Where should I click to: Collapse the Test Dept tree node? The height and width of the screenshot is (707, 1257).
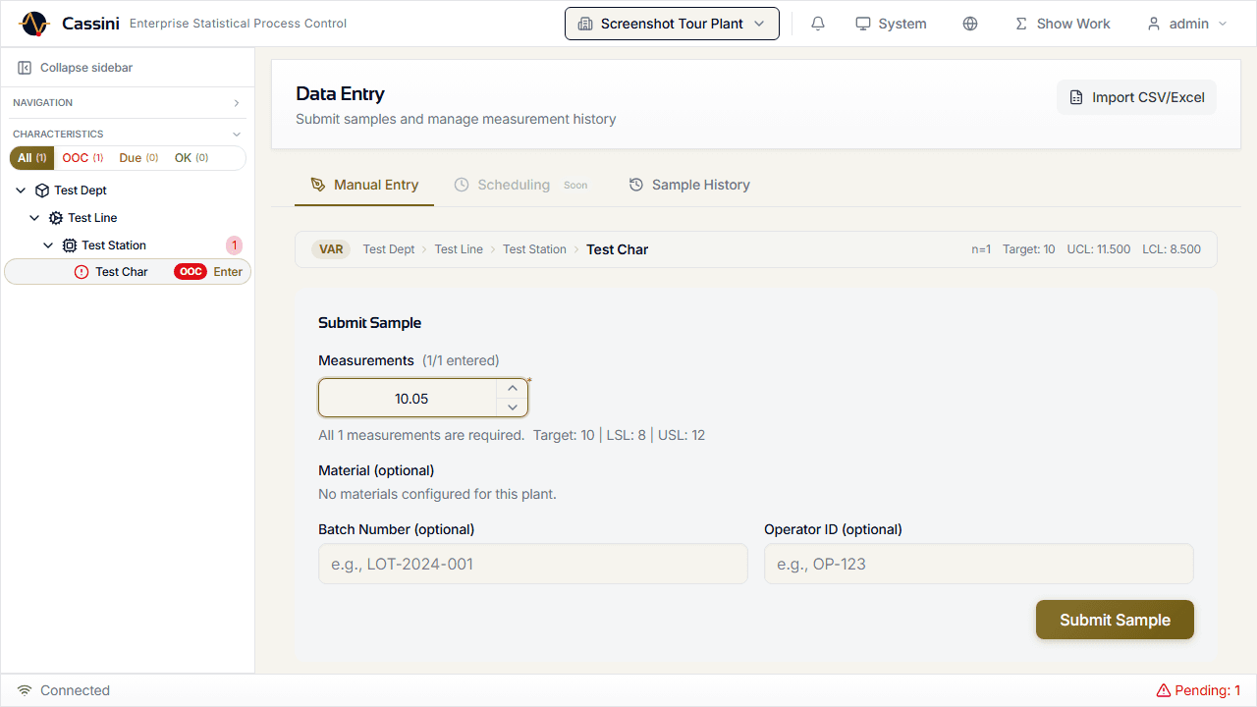click(x=20, y=190)
